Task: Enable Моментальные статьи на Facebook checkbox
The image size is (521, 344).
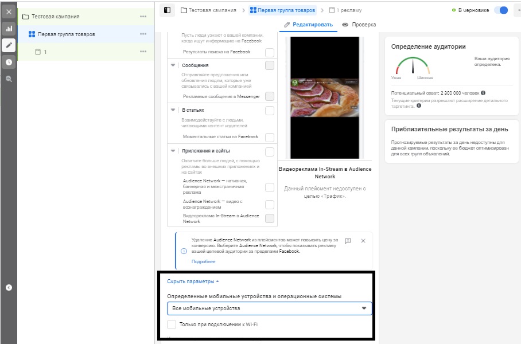Action: (x=270, y=137)
